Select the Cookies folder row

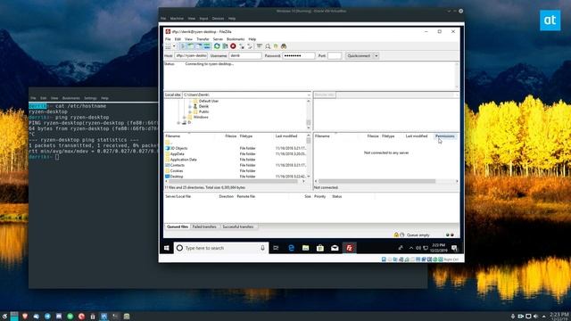tap(236, 170)
